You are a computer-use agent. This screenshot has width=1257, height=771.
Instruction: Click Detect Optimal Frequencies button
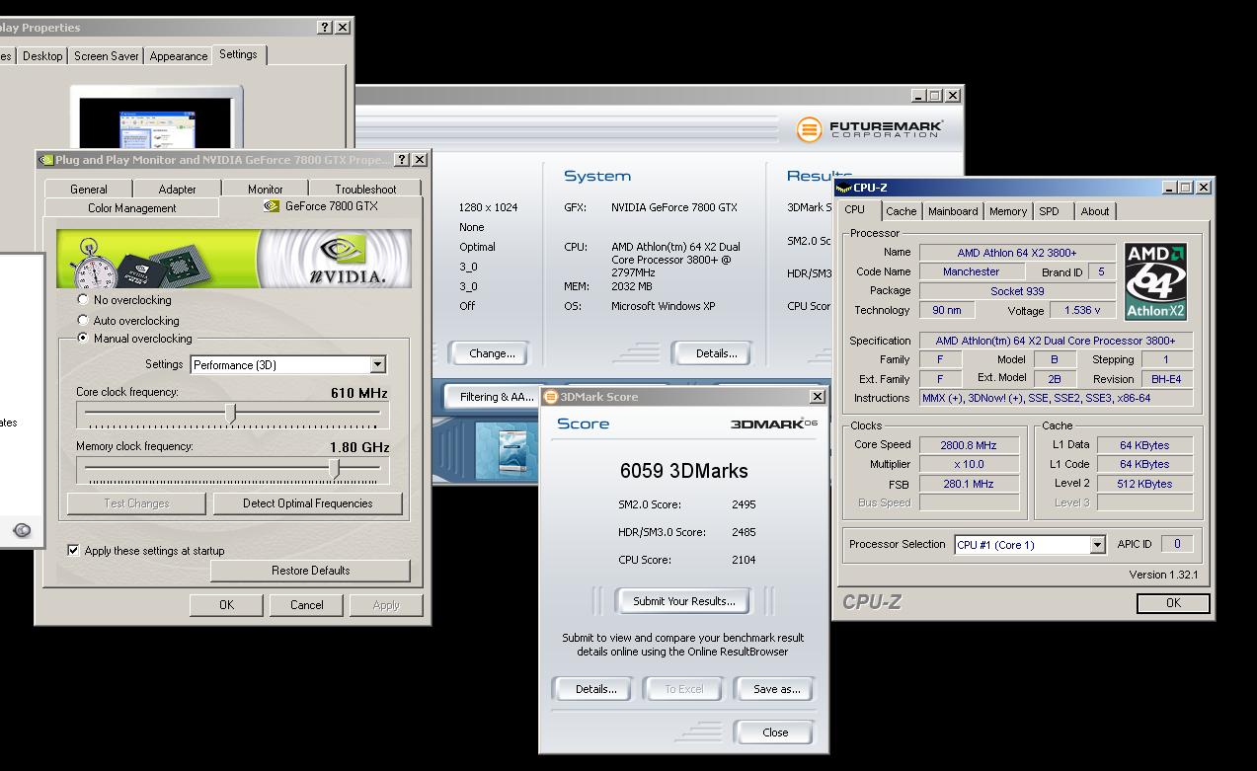pos(308,503)
